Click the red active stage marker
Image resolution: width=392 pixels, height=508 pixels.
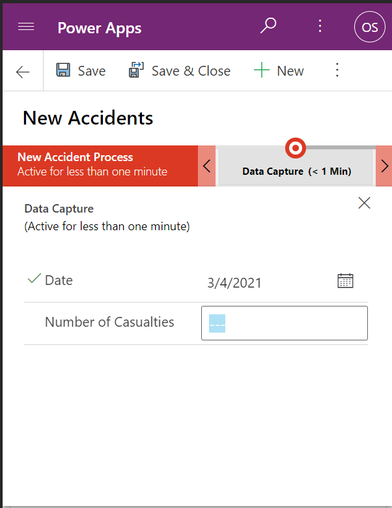(x=296, y=149)
